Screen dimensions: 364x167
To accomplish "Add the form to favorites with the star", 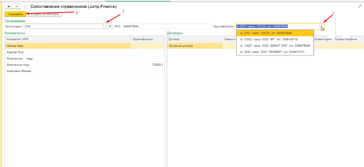I will (26, 7).
